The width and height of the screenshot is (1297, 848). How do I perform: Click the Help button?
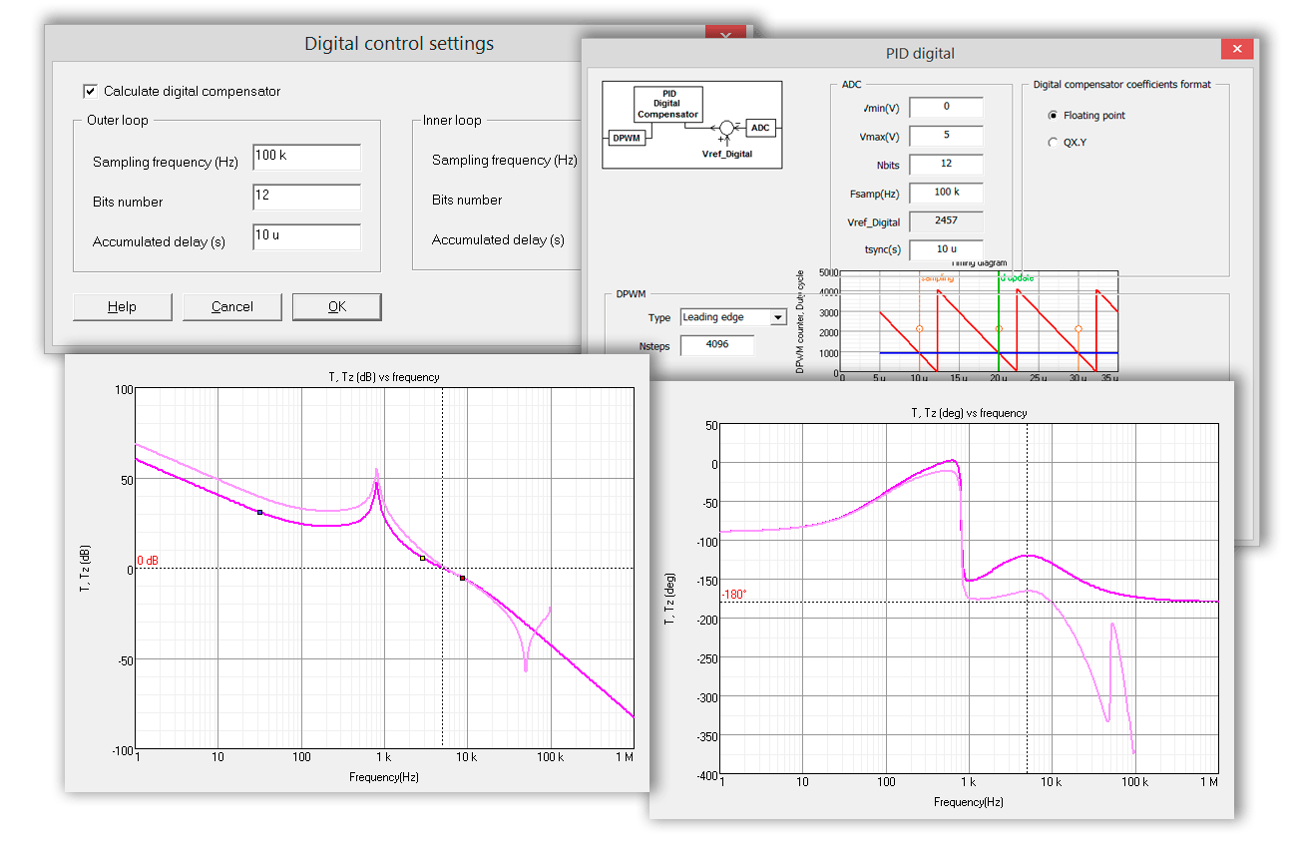tap(122, 306)
